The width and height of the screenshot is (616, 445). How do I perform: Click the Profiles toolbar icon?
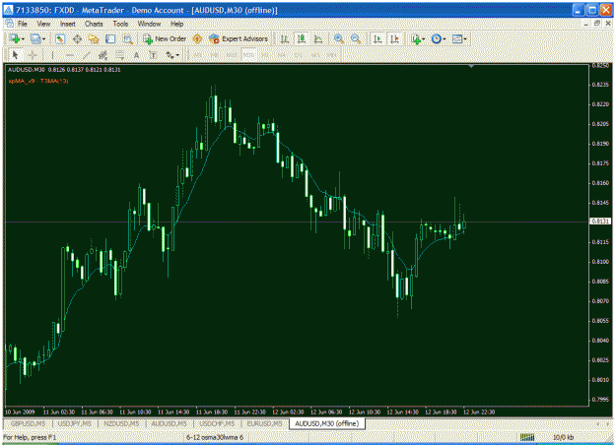point(35,38)
